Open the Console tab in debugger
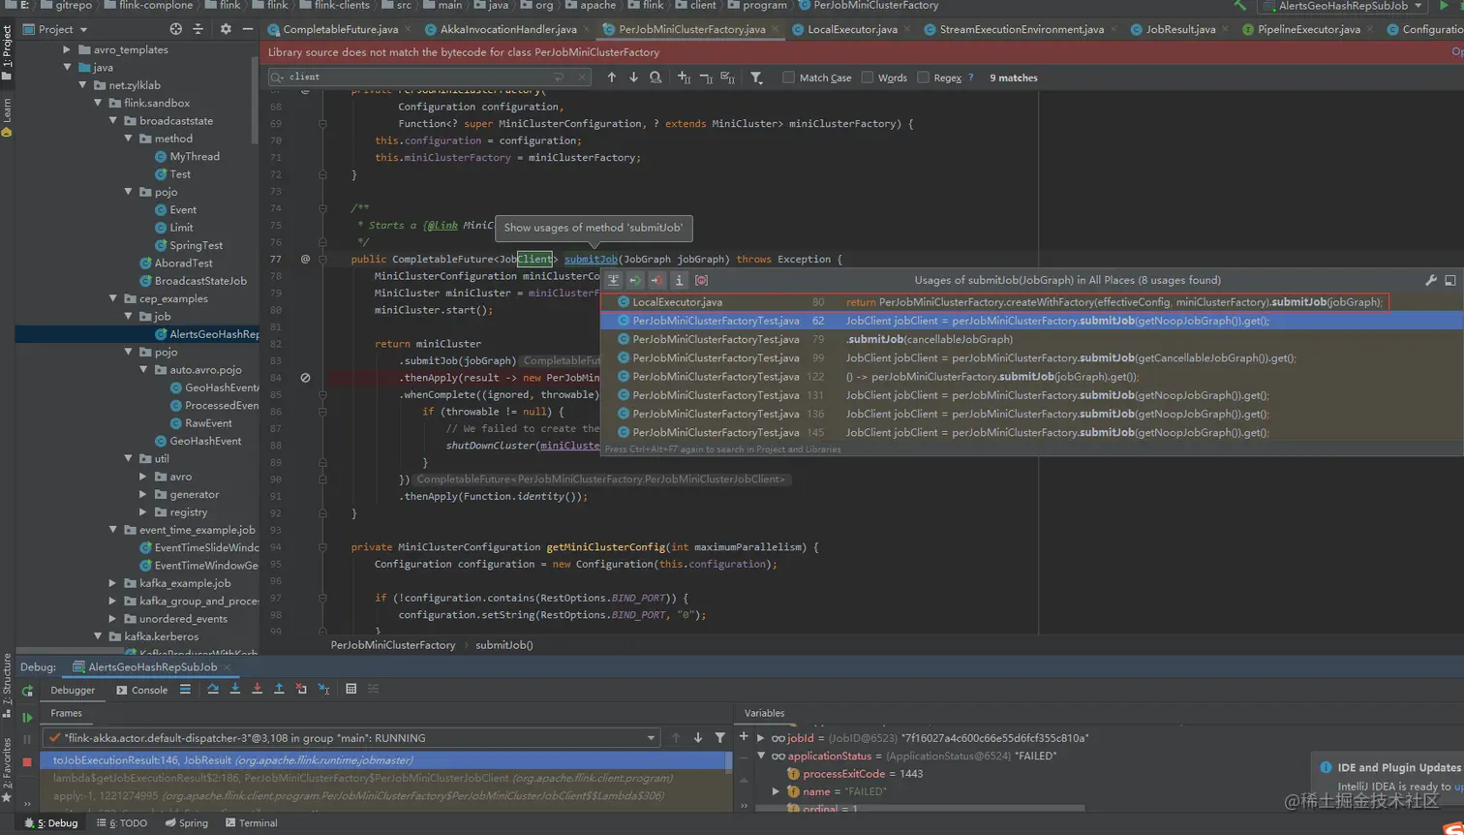The width and height of the screenshot is (1464, 835). tap(142, 690)
